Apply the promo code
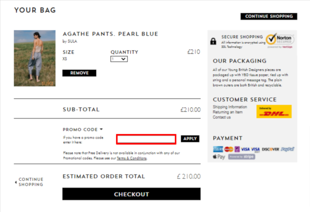The image size is (310, 212). click(190, 138)
